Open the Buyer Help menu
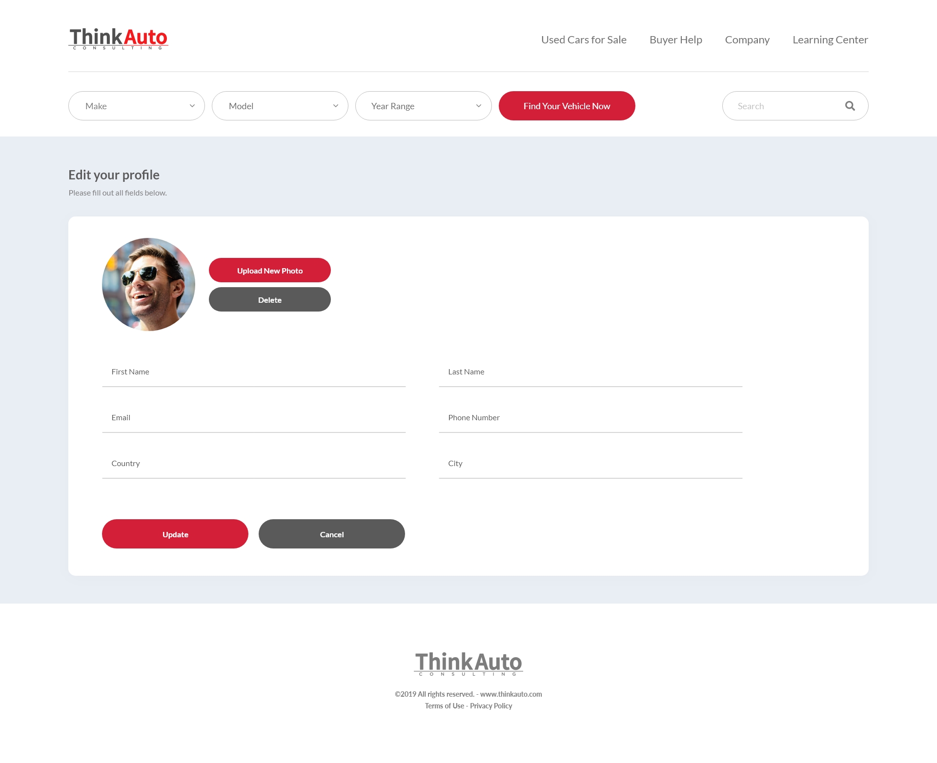The width and height of the screenshot is (937, 763). click(675, 39)
